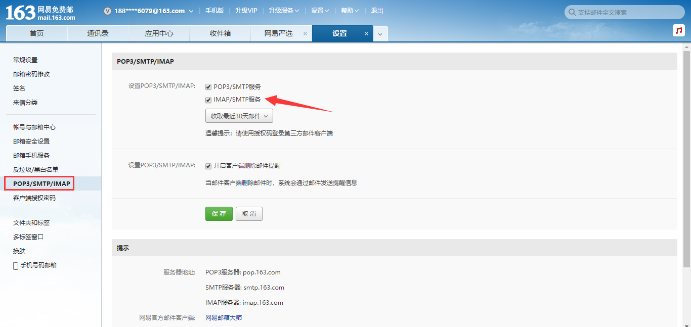Close the 网易严选 tab

click(305, 34)
